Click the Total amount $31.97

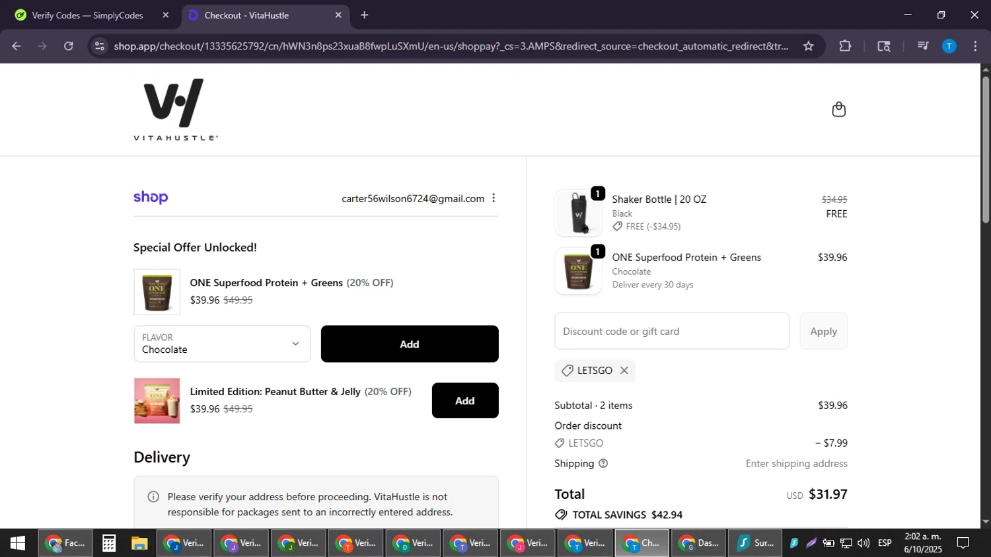(828, 494)
